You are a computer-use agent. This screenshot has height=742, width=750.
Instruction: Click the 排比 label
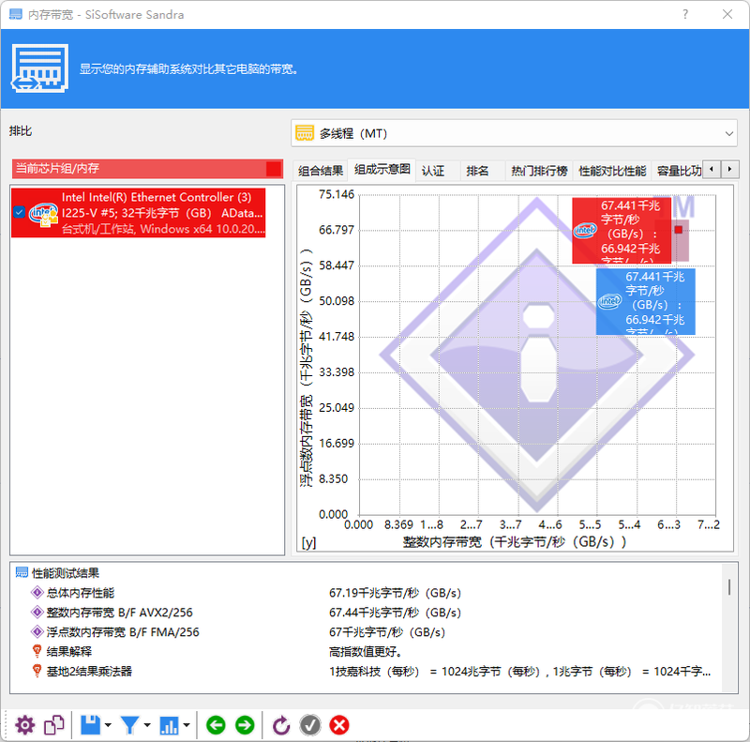[21, 130]
